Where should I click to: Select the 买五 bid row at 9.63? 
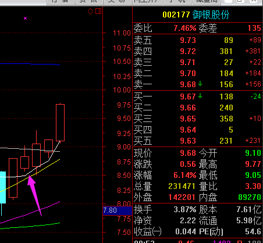point(197,141)
